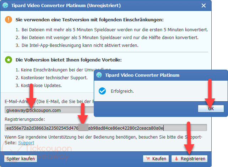This screenshot has width=228, height=167.
Task: Click limitation line about 'weniger als 5 Minuten'
Action: [x=107, y=38]
